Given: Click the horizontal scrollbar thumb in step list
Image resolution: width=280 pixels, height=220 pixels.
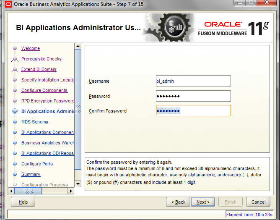Looking at the screenshot, I should tap(28, 191).
